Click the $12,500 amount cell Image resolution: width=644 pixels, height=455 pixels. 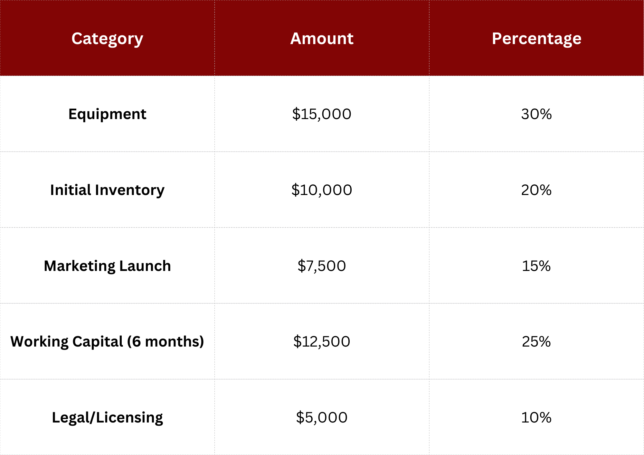tap(322, 341)
